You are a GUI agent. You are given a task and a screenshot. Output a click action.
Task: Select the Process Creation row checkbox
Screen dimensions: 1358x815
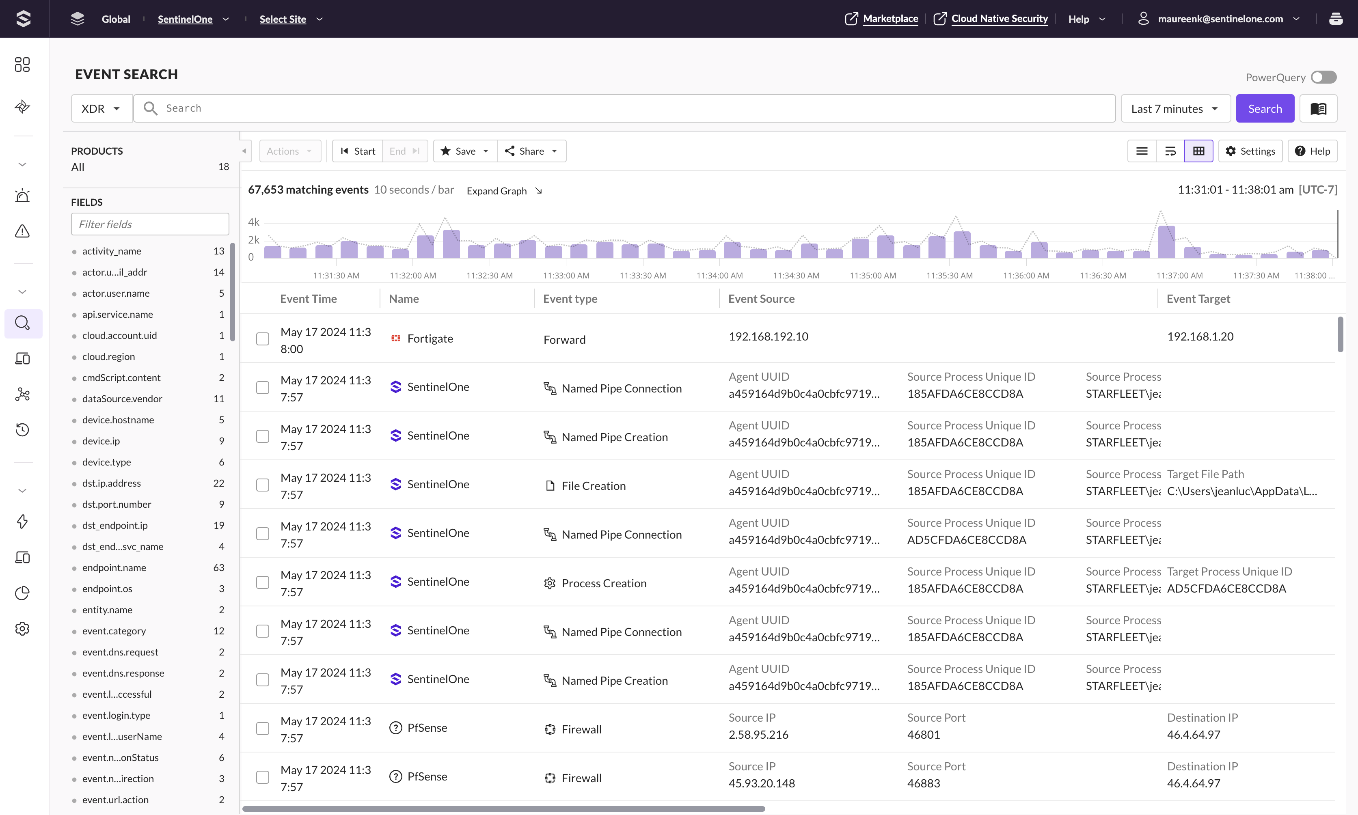pyautogui.click(x=263, y=582)
